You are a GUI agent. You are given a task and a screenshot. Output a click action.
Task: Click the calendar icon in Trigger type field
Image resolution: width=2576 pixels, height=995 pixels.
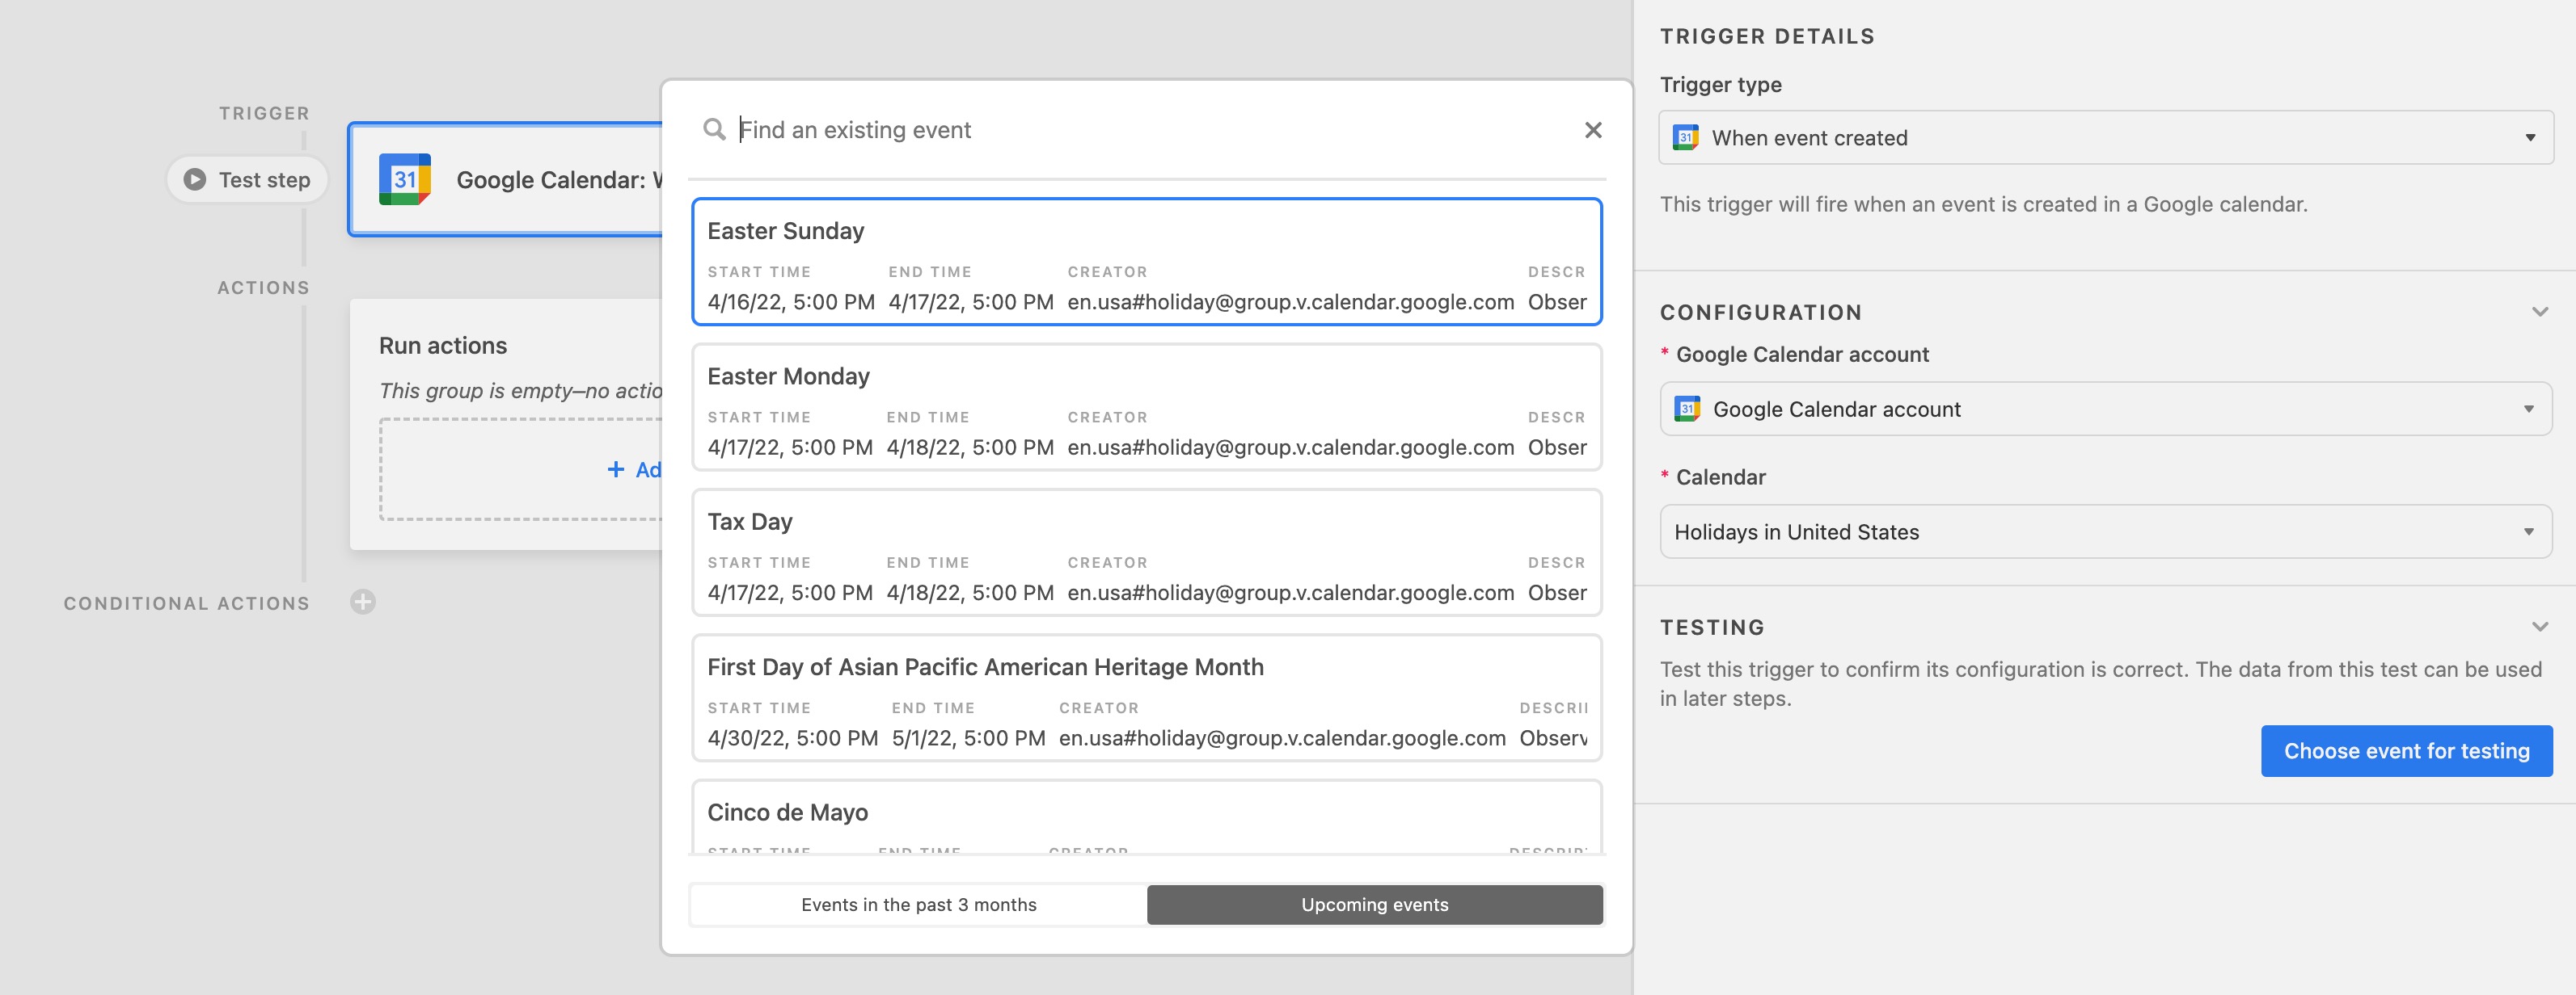(x=1686, y=138)
